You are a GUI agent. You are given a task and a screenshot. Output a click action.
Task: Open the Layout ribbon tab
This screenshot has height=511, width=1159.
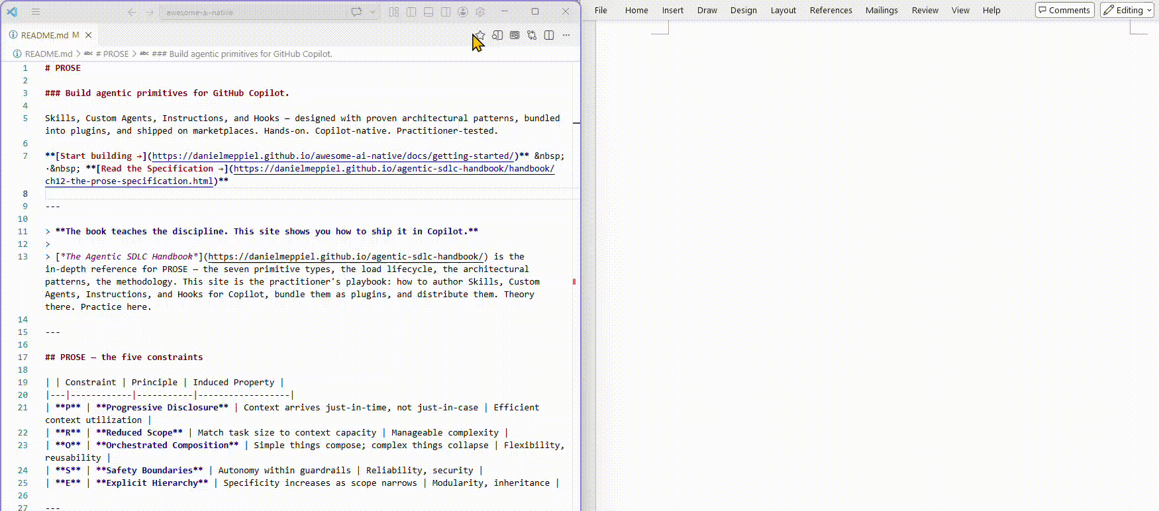[783, 10]
